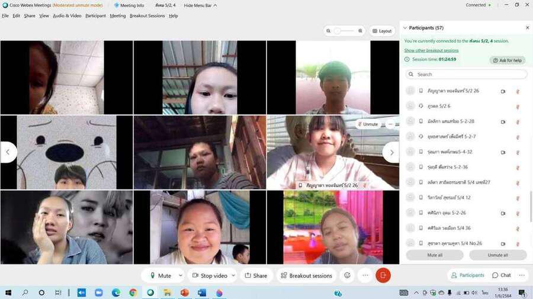Close the Participants panel
Image resolution: width=533 pixels, height=299 pixels.
pyautogui.click(x=527, y=28)
